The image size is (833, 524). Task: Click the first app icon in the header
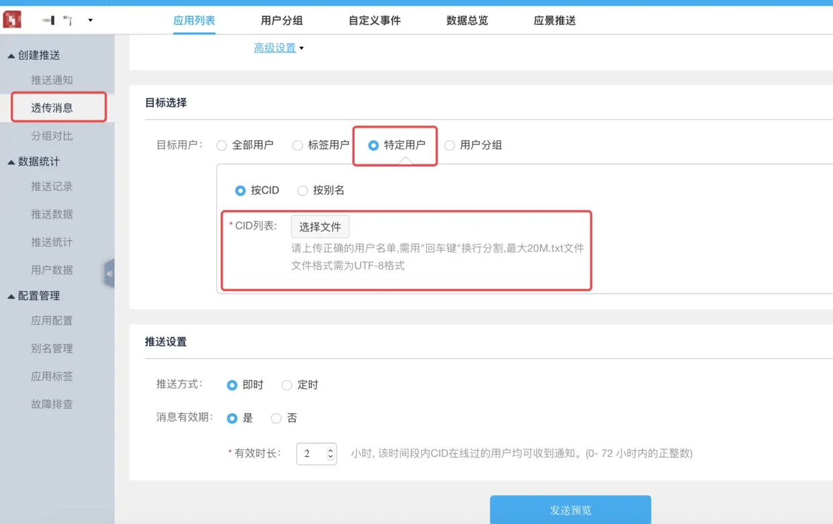50,19
